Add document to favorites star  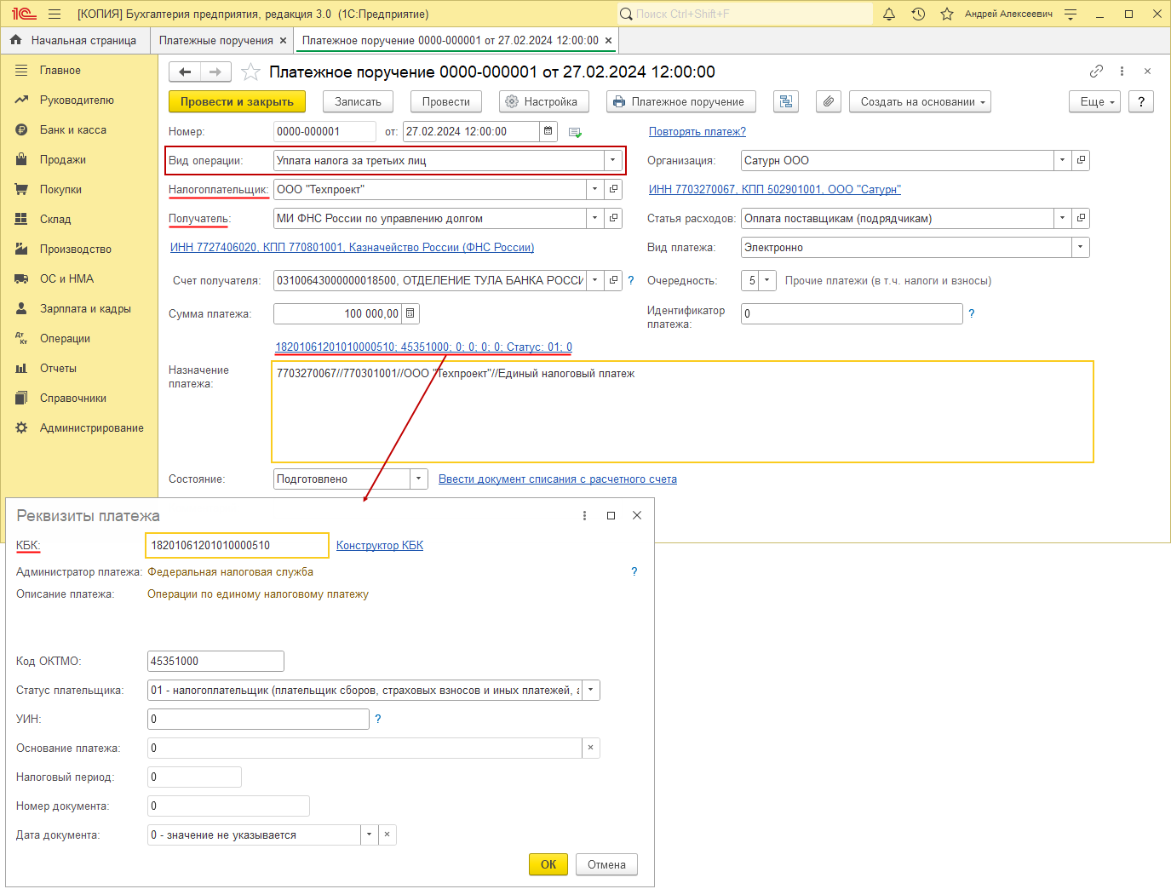coord(250,72)
